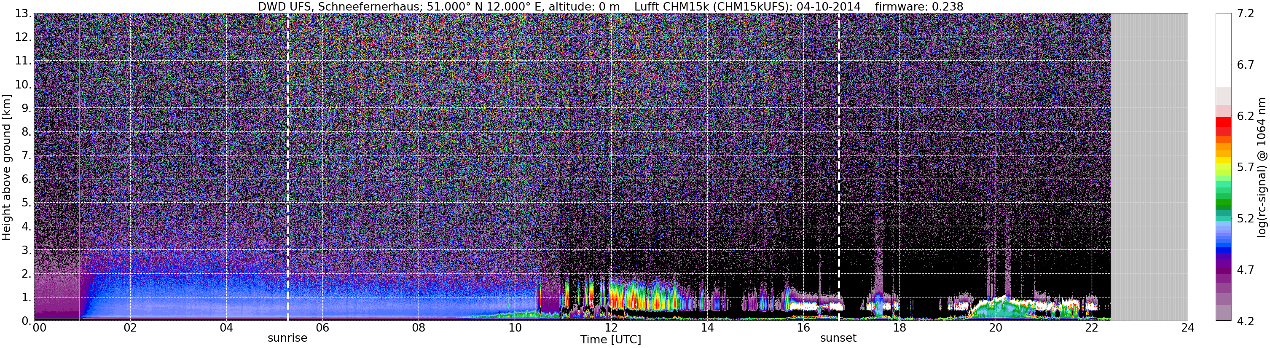Click the '7.' height tick label
This screenshot has height=348, width=1270.
(x=27, y=155)
